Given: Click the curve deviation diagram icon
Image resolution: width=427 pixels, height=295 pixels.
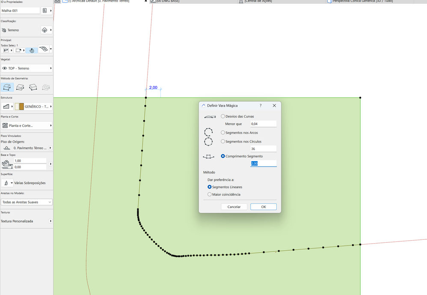Looking at the screenshot, I should (210, 116).
